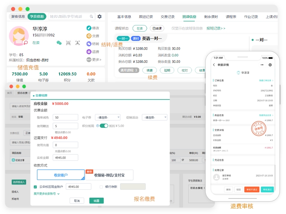Select the 在读 course status filter
This screenshot has height=214, width=286.
(x=140, y=28)
